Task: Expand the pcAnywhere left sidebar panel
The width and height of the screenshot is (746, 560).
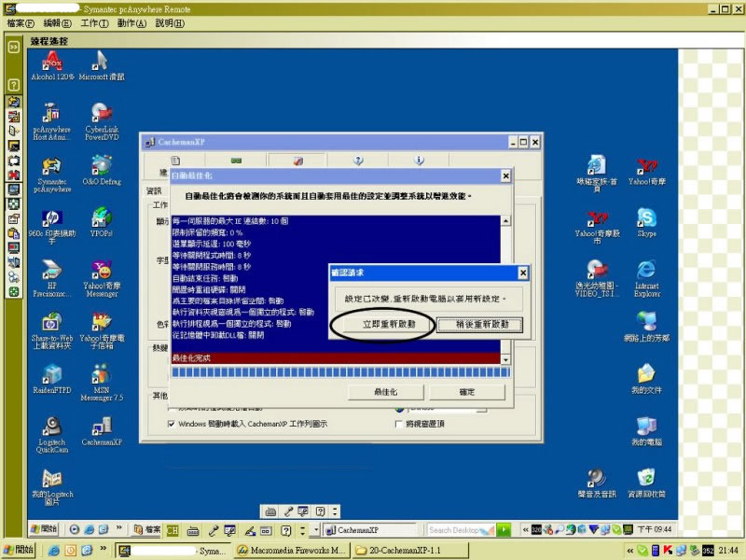Action: tap(14, 47)
